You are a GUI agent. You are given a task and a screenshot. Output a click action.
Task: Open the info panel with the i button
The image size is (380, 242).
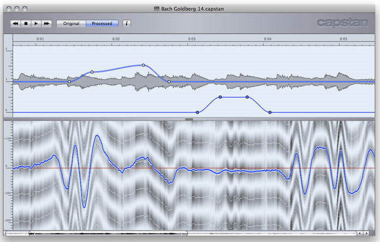point(127,23)
